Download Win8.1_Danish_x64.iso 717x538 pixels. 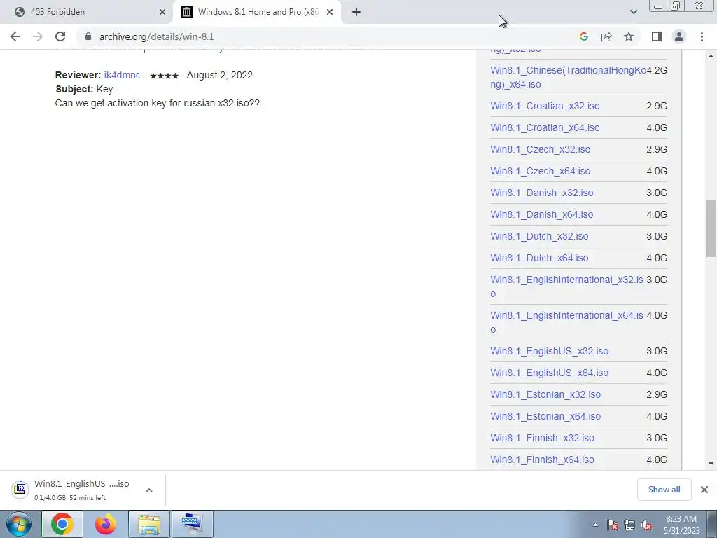point(542,214)
